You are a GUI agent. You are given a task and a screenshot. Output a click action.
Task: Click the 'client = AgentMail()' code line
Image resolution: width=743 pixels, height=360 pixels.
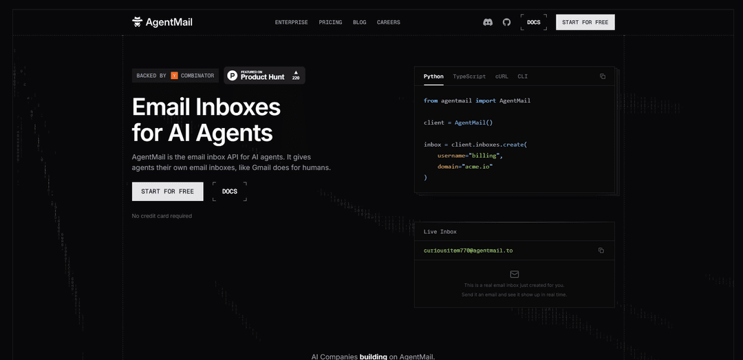[458, 123]
